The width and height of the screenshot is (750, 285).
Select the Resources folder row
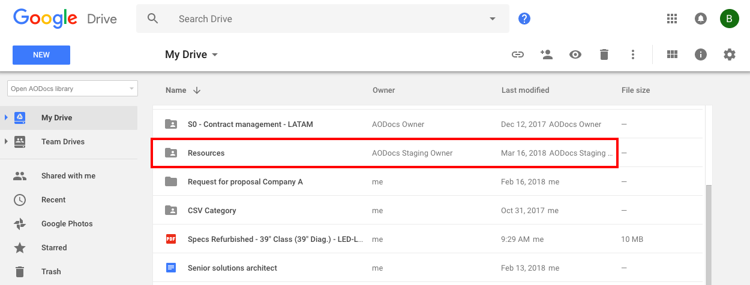click(429, 153)
